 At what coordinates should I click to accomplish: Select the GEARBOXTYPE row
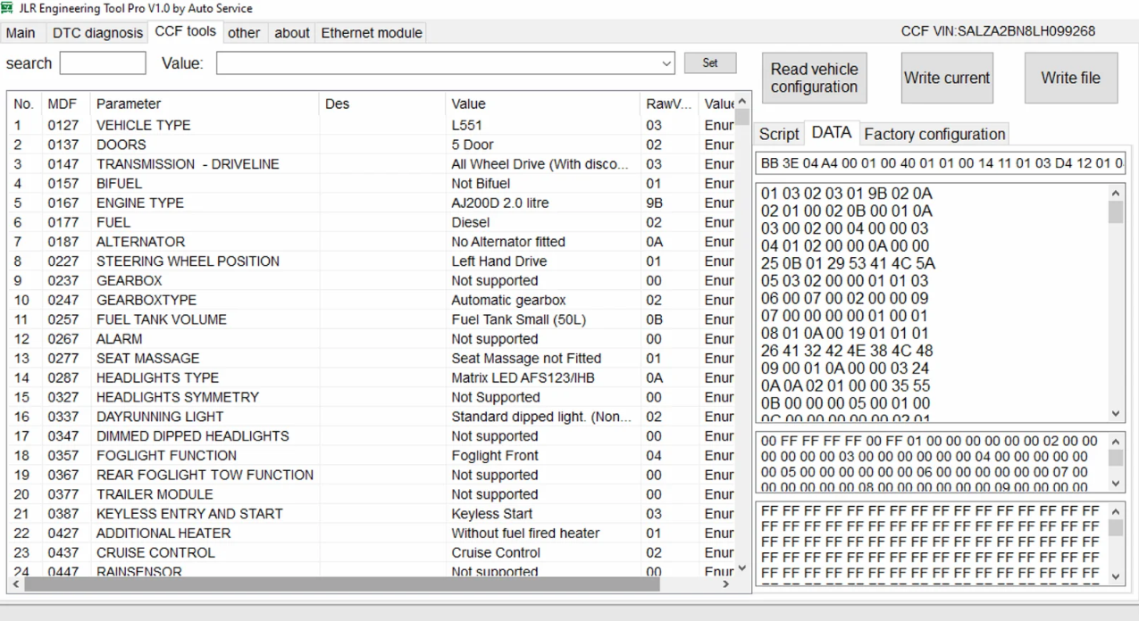coord(371,301)
